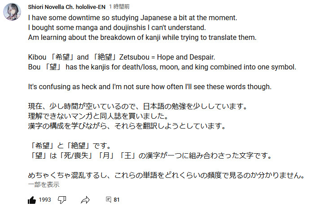Click the last line starting めちゃくちゃ混乱
The width and height of the screenshot is (310, 207).
pos(166,175)
